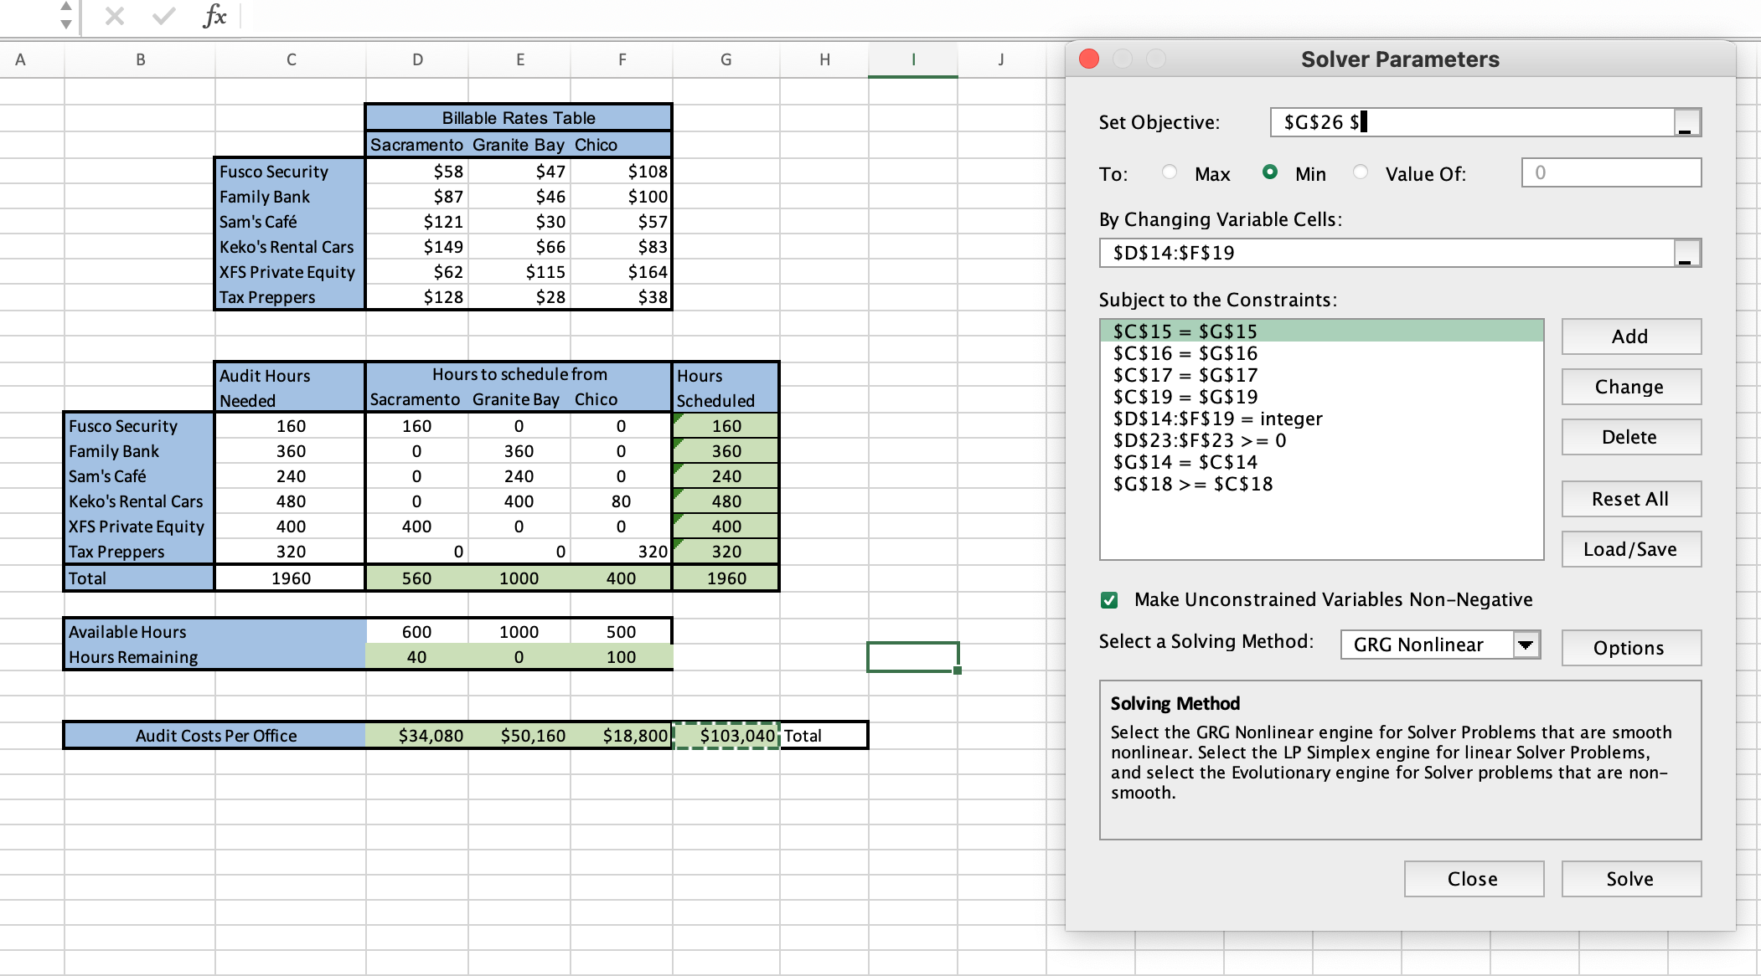Click the fx insert function icon
The image size is (1761, 976).
214,16
